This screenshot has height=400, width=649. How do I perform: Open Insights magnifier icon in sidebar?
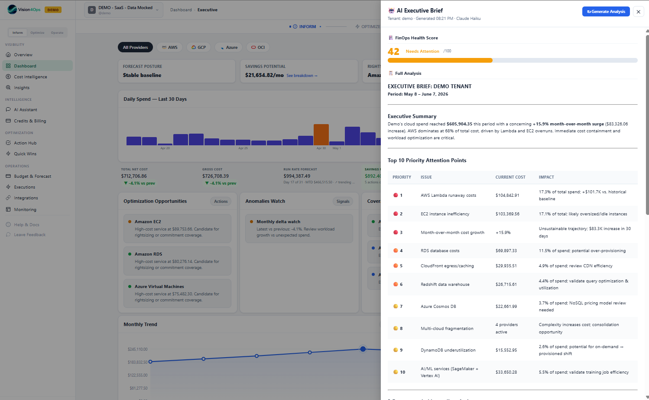click(8, 88)
